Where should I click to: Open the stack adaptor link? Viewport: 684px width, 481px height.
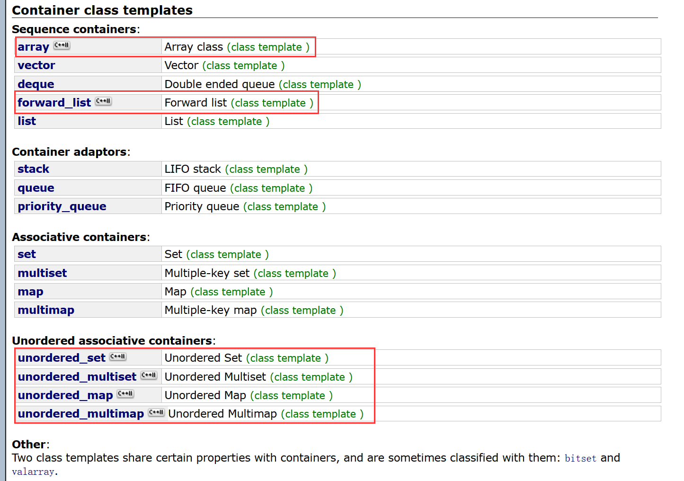[x=34, y=169]
